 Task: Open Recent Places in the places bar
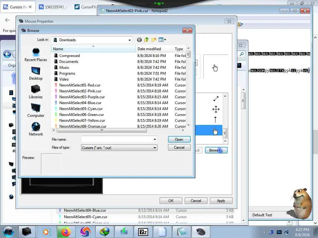[x=36, y=55]
